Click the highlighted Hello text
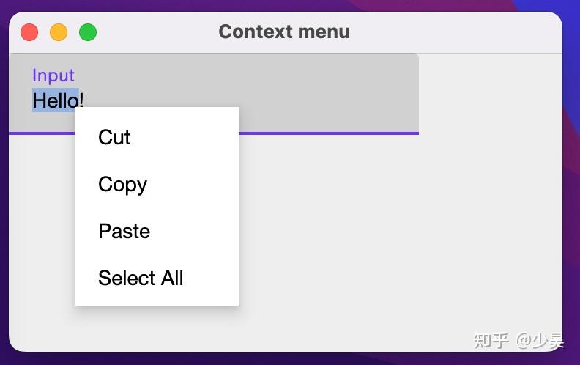Viewport: 580px width, 365px height. [x=55, y=100]
